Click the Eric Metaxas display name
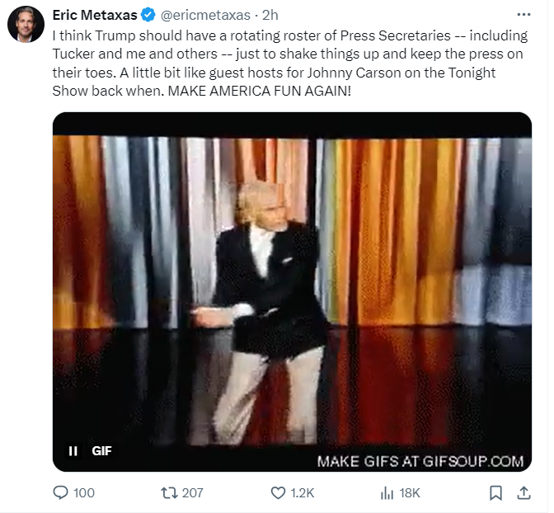Image resolution: width=554 pixels, height=513 pixels. (x=94, y=15)
